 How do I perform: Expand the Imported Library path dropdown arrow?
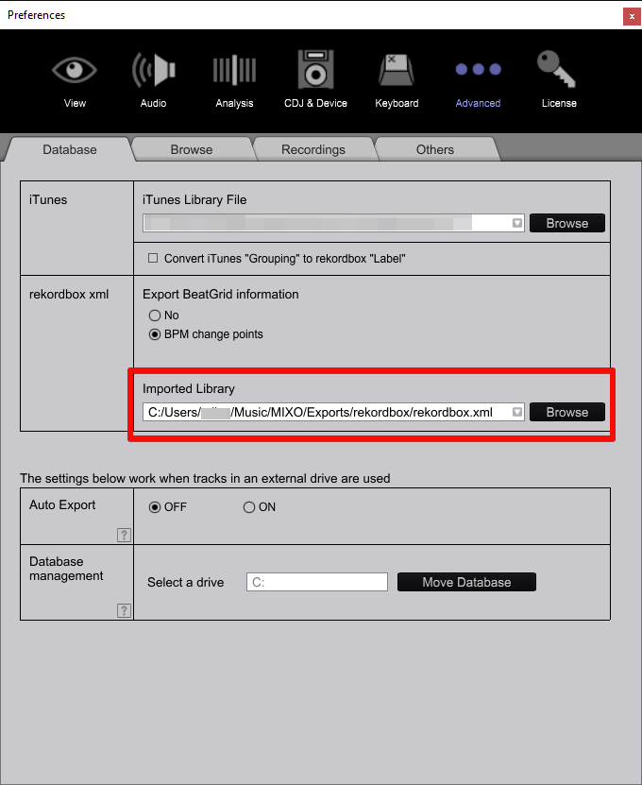(x=517, y=412)
